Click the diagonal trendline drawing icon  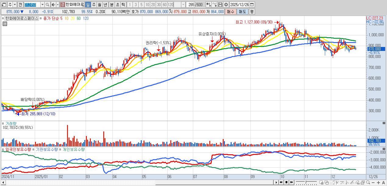coord(352,182)
